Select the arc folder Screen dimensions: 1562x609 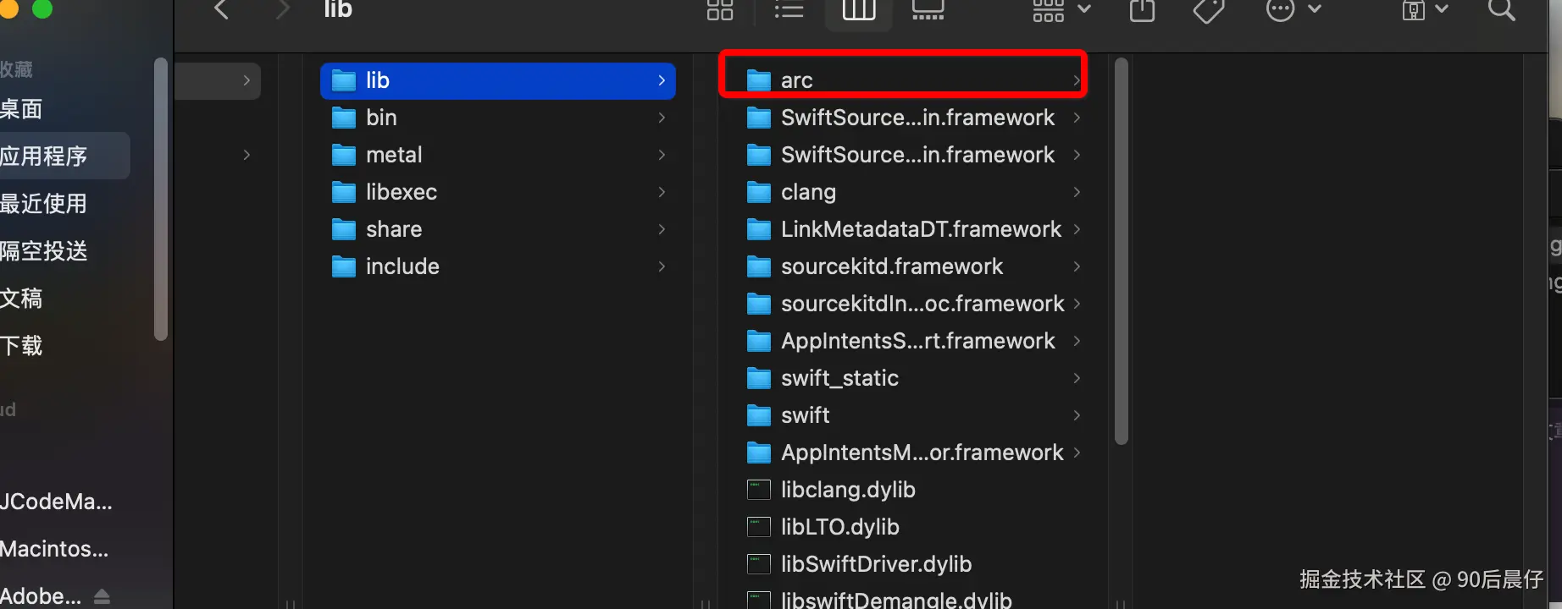pos(796,80)
